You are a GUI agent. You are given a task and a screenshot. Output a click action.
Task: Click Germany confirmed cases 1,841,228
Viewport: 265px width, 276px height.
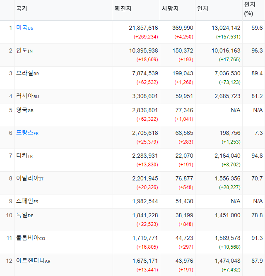click(x=145, y=215)
